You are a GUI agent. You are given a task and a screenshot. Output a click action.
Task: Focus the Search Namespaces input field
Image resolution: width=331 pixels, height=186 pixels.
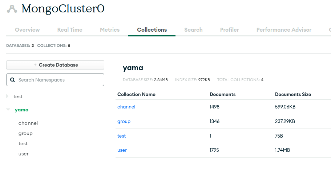(58, 80)
